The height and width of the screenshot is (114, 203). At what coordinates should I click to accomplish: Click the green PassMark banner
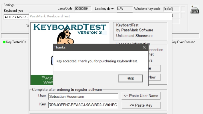point(42,80)
